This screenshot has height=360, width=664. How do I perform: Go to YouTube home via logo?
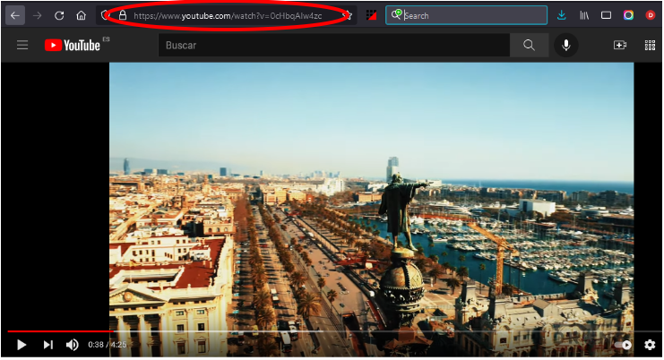73,46
